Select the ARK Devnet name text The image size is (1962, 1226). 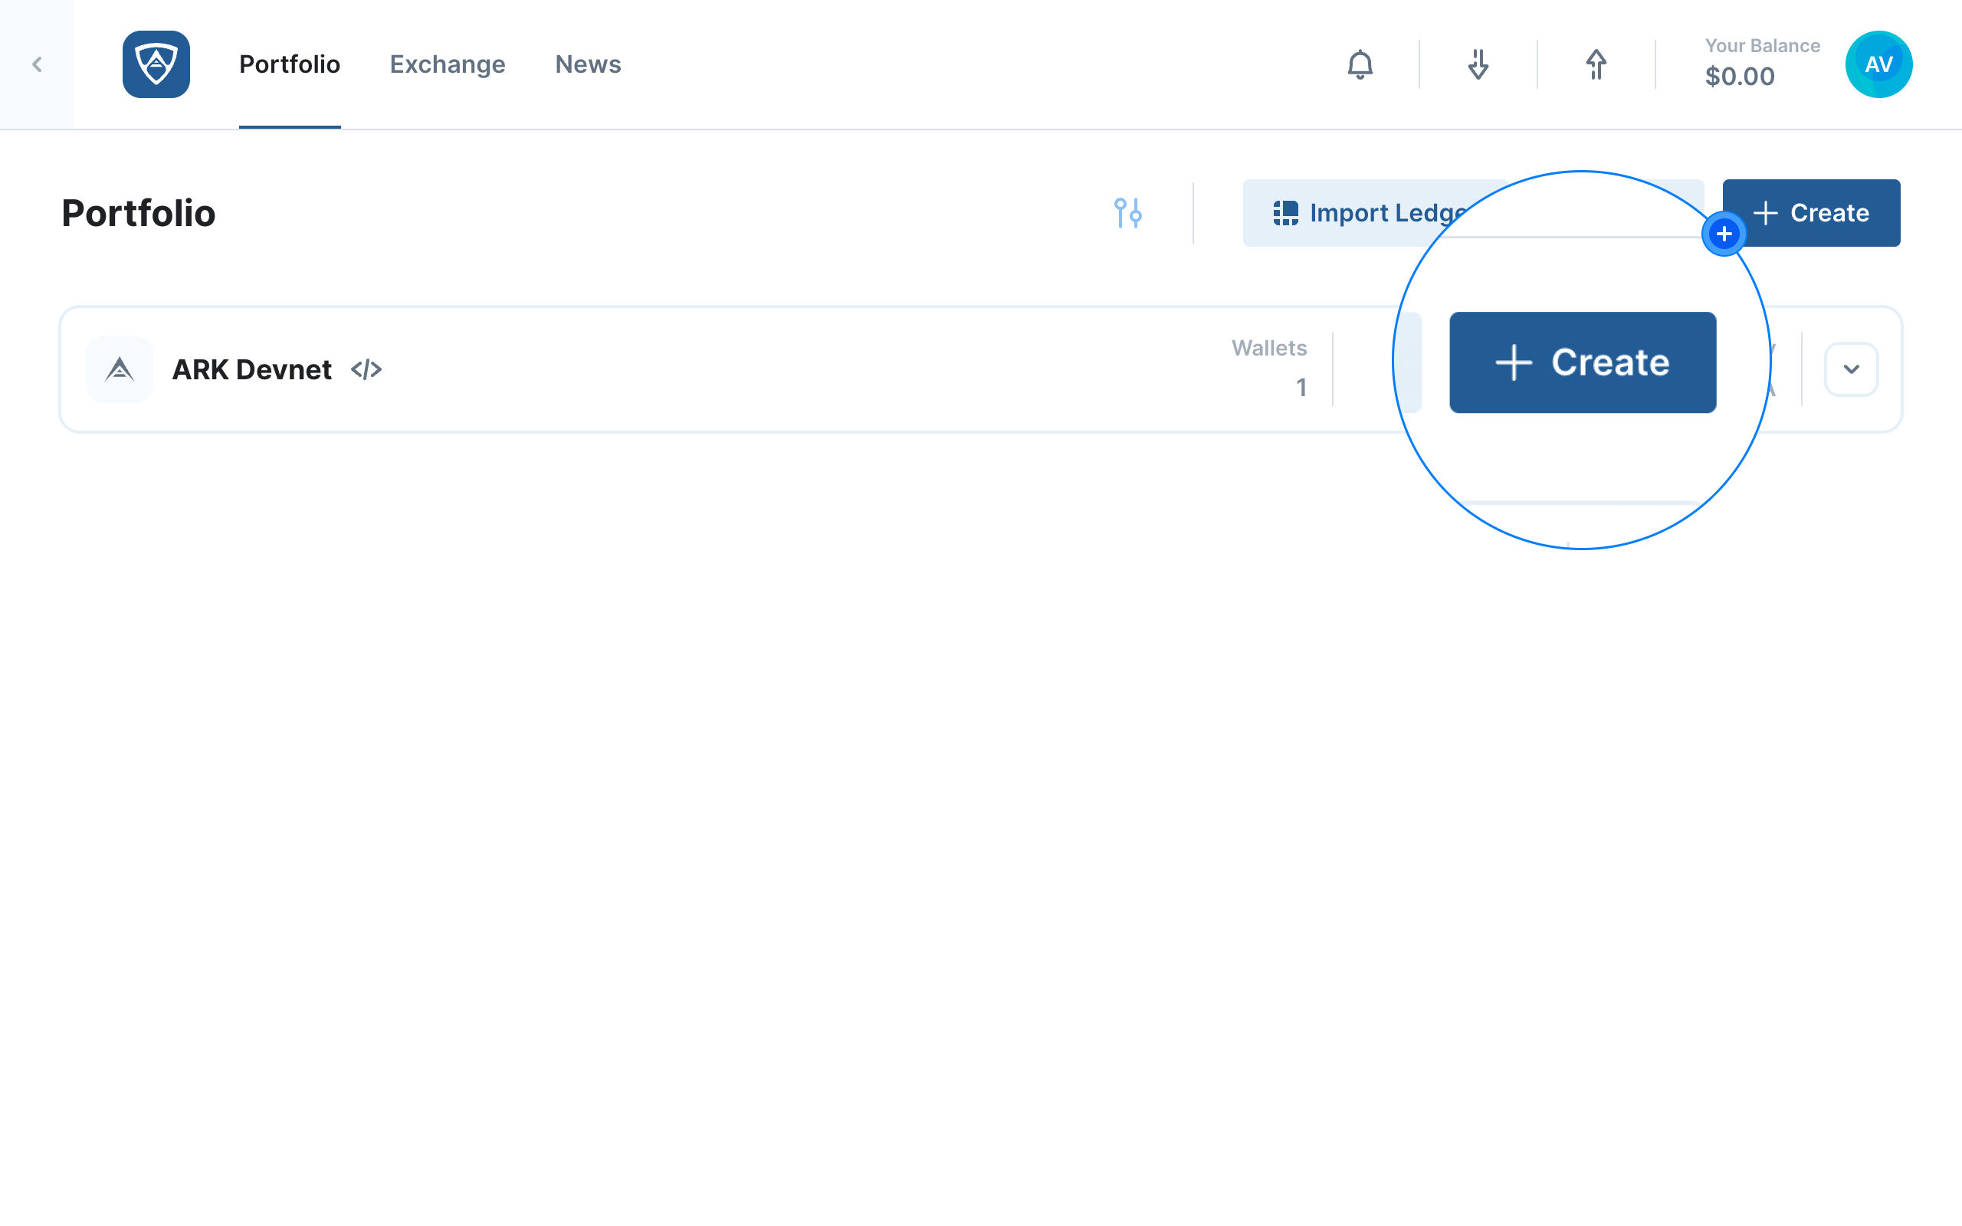251,369
